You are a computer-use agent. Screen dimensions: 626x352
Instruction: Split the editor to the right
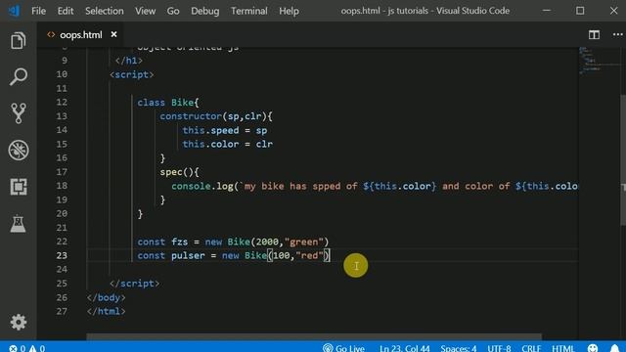click(x=594, y=35)
